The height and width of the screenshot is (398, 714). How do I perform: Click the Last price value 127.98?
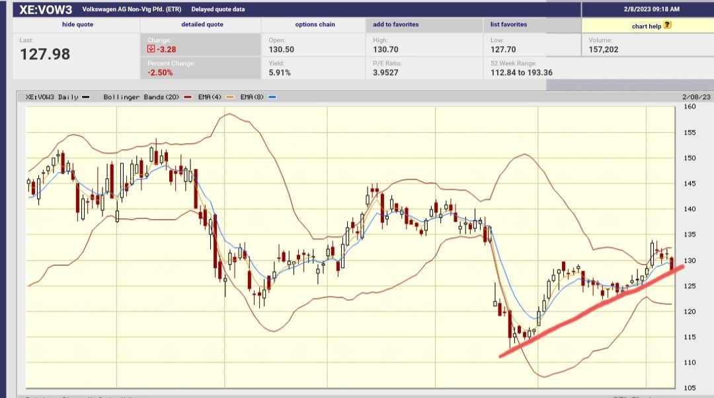[x=44, y=54]
